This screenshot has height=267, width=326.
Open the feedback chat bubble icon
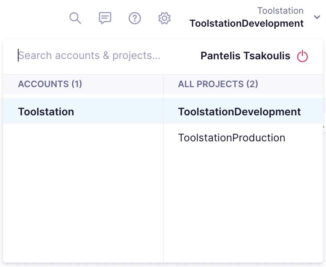(105, 18)
